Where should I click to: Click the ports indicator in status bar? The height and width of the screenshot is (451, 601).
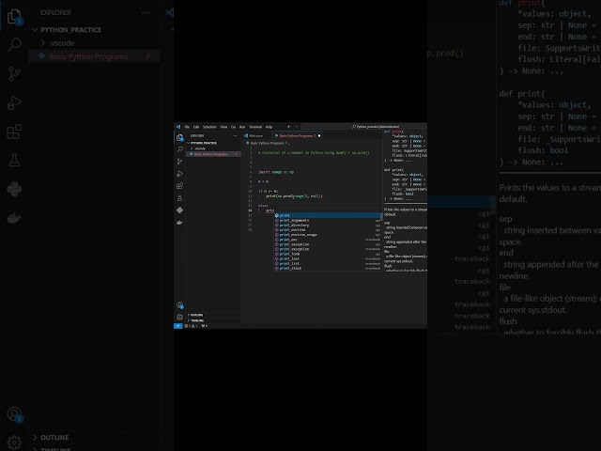(205, 326)
